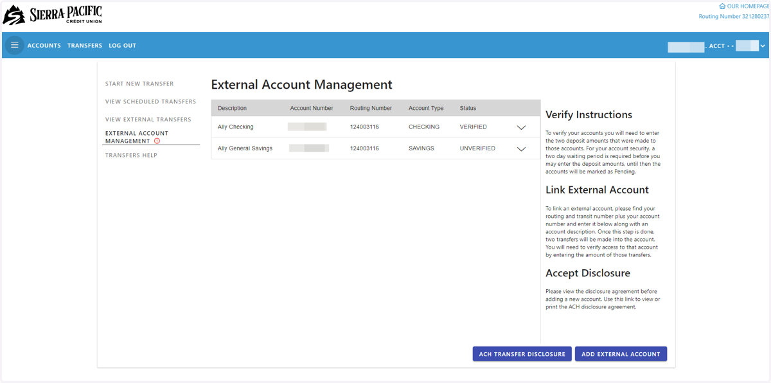Select External Account Management in sidebar
771x383 pixels.
pyautogui.click(x=137, y=137)
